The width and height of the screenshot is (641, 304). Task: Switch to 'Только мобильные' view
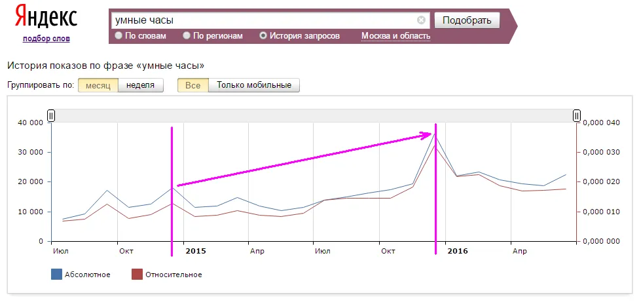254,85
